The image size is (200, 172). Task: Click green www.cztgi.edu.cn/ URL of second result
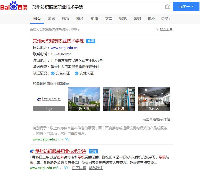pos(44,168)
